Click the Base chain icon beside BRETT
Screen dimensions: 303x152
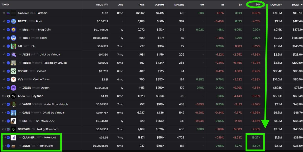pos(8,21)
